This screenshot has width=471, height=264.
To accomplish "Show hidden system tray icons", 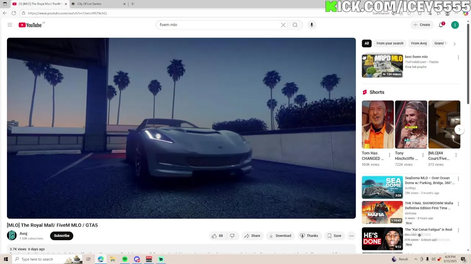I will click(417, 259).
